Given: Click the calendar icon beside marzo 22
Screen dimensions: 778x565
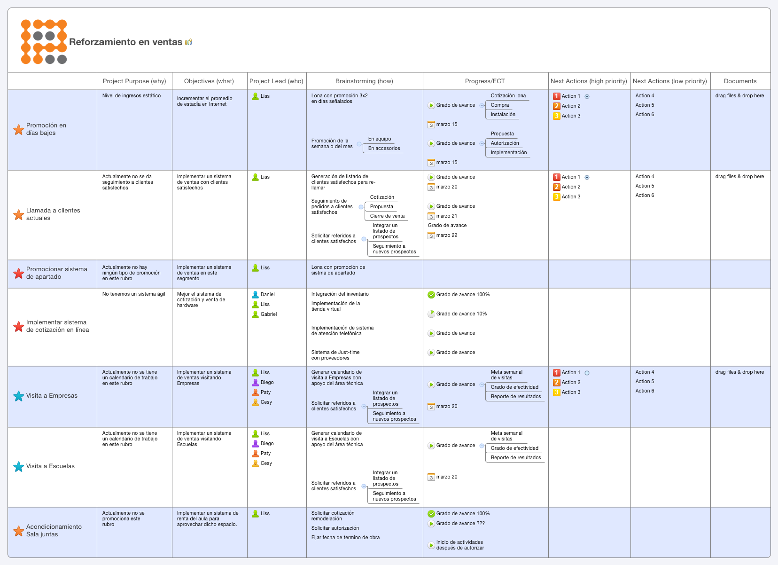Looking at the screenshot, I should coord(431,235).
